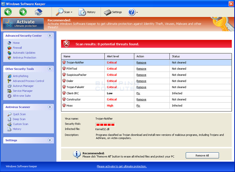
Task: Start Deep Scan from the sidebar
Action: click(19, 119)
